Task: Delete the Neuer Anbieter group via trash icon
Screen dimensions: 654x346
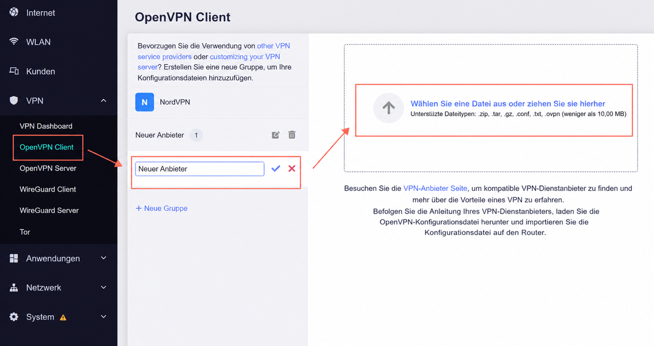Action: click(292, 135)
